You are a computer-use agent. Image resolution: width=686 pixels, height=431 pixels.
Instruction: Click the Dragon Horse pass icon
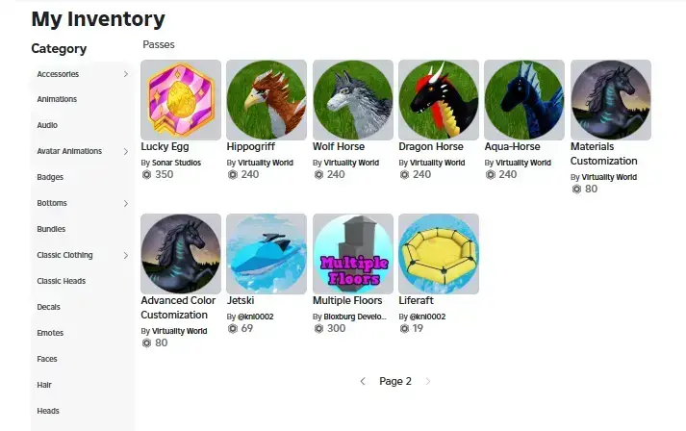click(439, 100)
